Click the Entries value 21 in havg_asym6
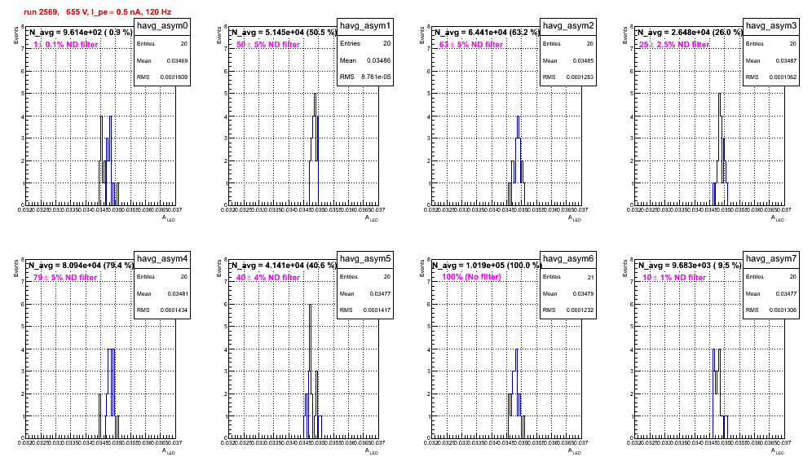Image resolution: width=812 pixels, height=466 pixels. (x=590, y=277)
